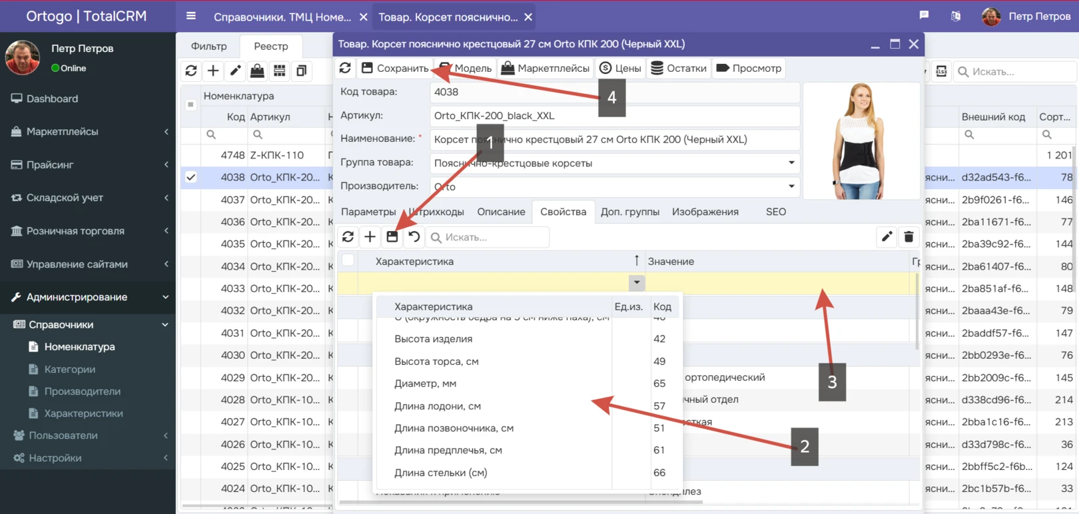Viewport: 1079px width, 514px height.
Task: Click the yellow Значение cell of new row
Action: pyautogui.click(x=778, y=283)
